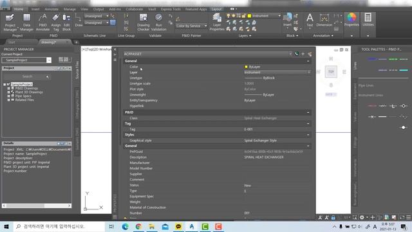Open Microsoft Edge from the taskbar
This screenshot has width=412, height=232.
click(126, 226)
